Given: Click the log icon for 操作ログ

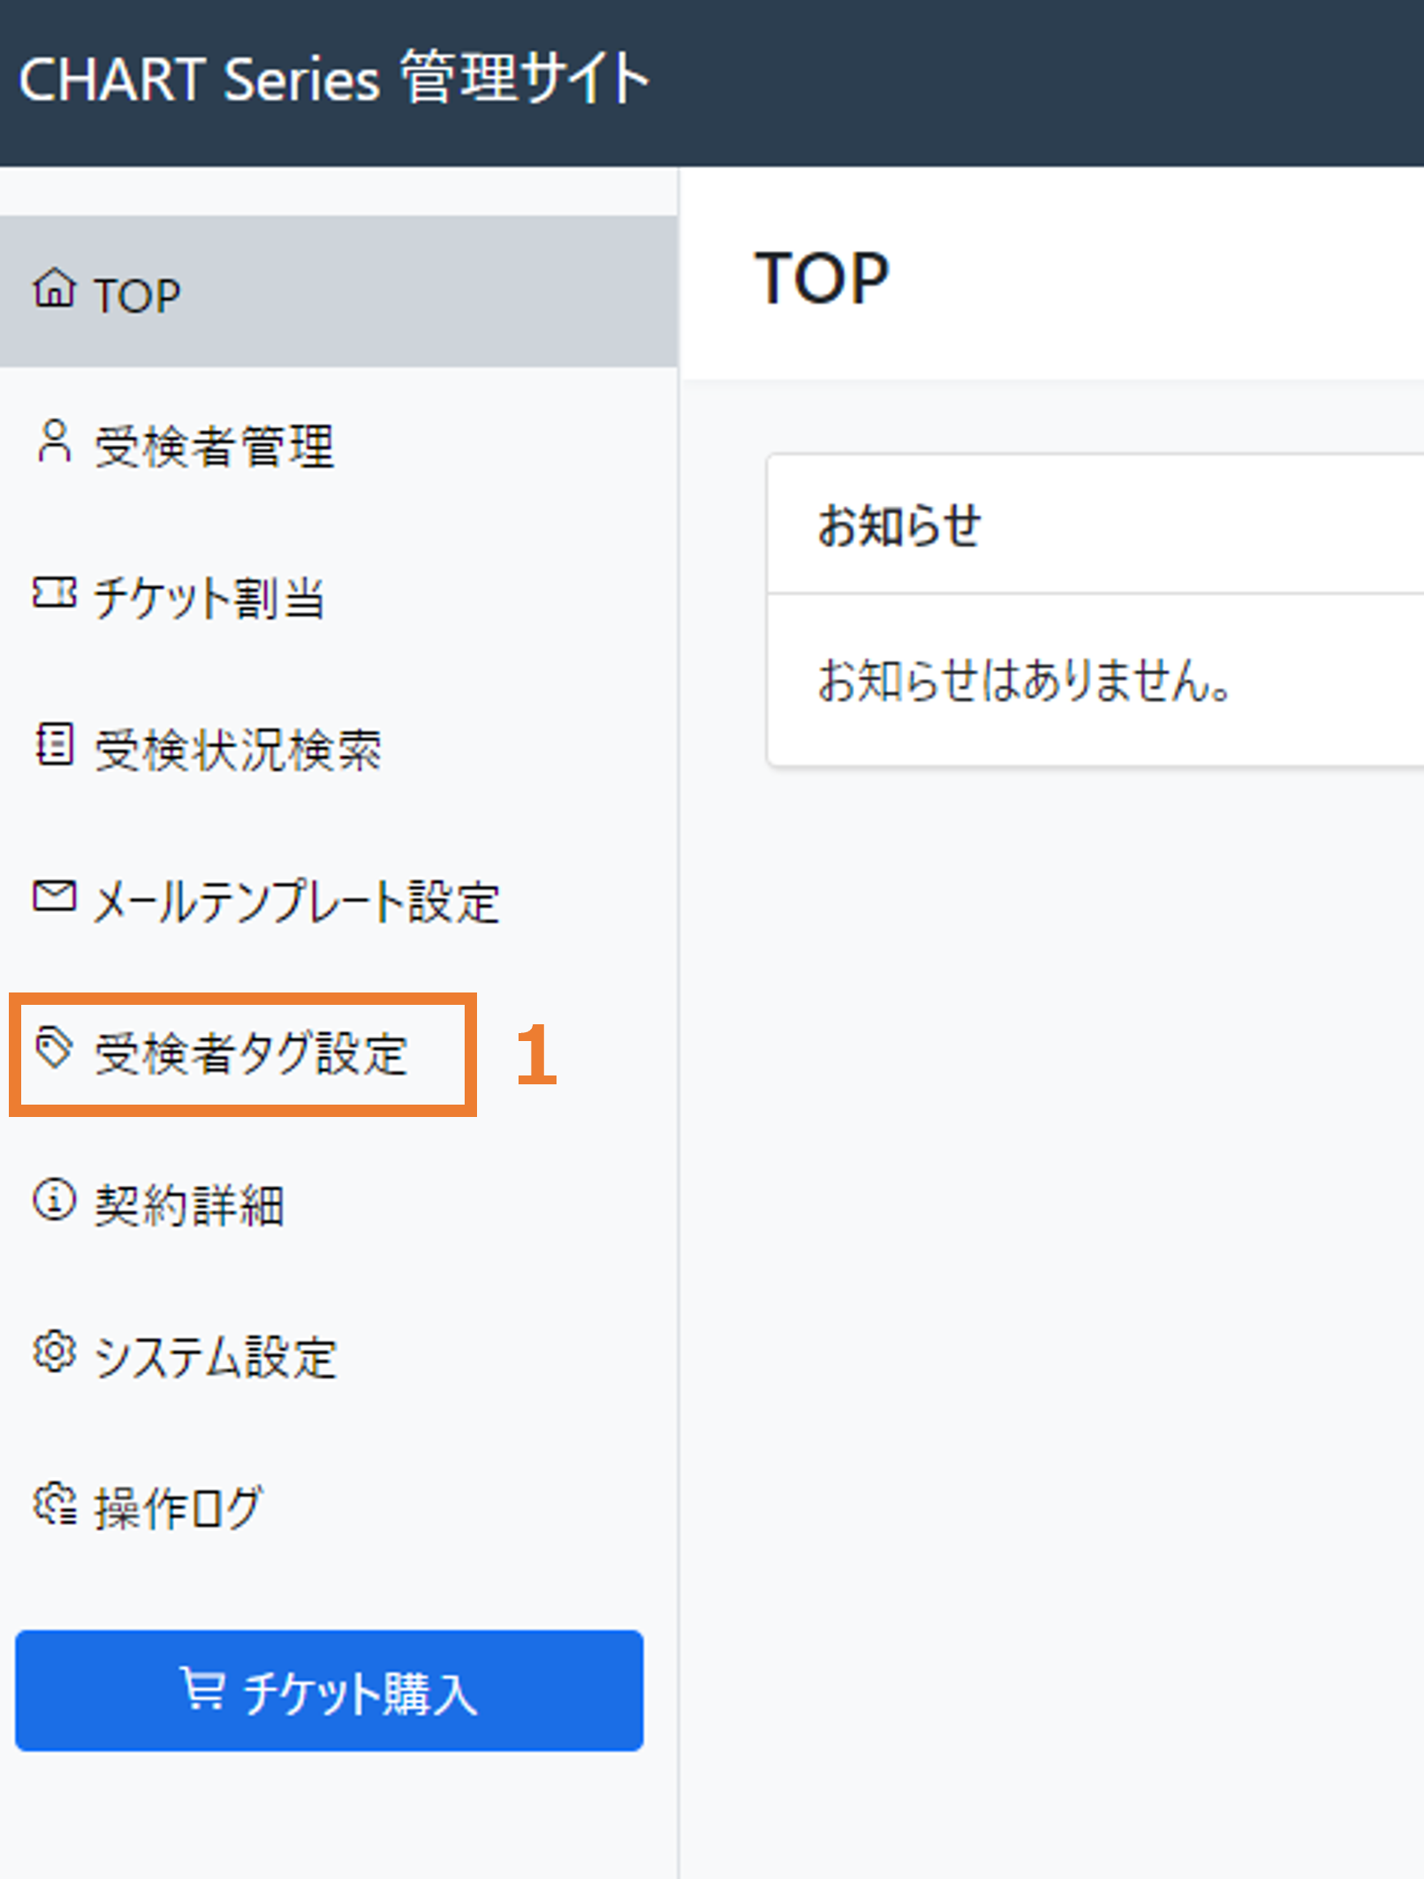Looking at the screenshot, I should click(x=55, y=1504).
